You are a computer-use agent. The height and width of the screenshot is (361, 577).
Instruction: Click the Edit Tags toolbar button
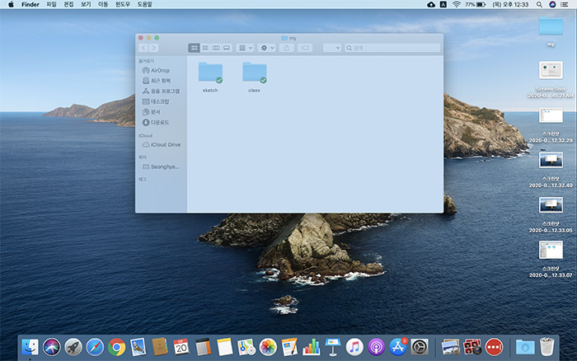[x=305, y=48]
